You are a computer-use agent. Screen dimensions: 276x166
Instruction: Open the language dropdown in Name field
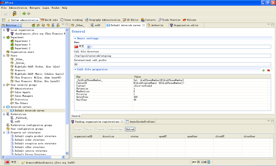[89, 46]
